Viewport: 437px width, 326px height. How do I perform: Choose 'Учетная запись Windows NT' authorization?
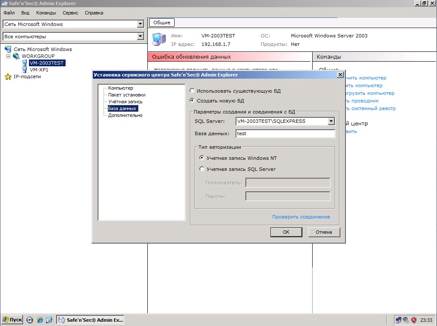click(x=202, y=158)
